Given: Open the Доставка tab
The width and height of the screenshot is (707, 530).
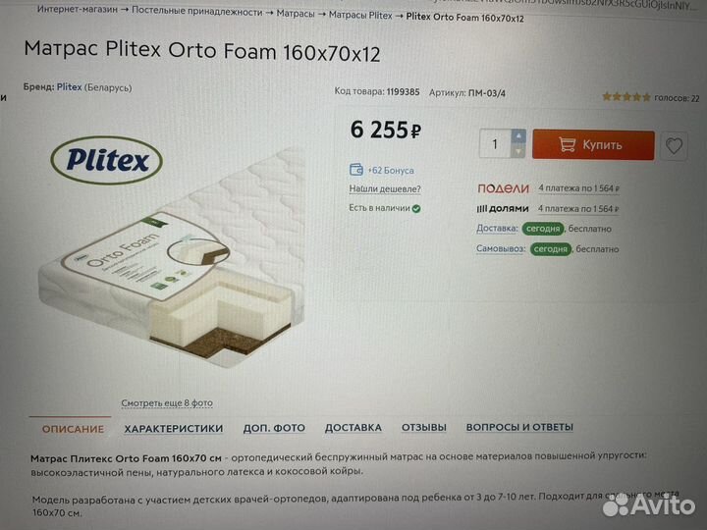Looking at the screenshot, I should (353, 428).
